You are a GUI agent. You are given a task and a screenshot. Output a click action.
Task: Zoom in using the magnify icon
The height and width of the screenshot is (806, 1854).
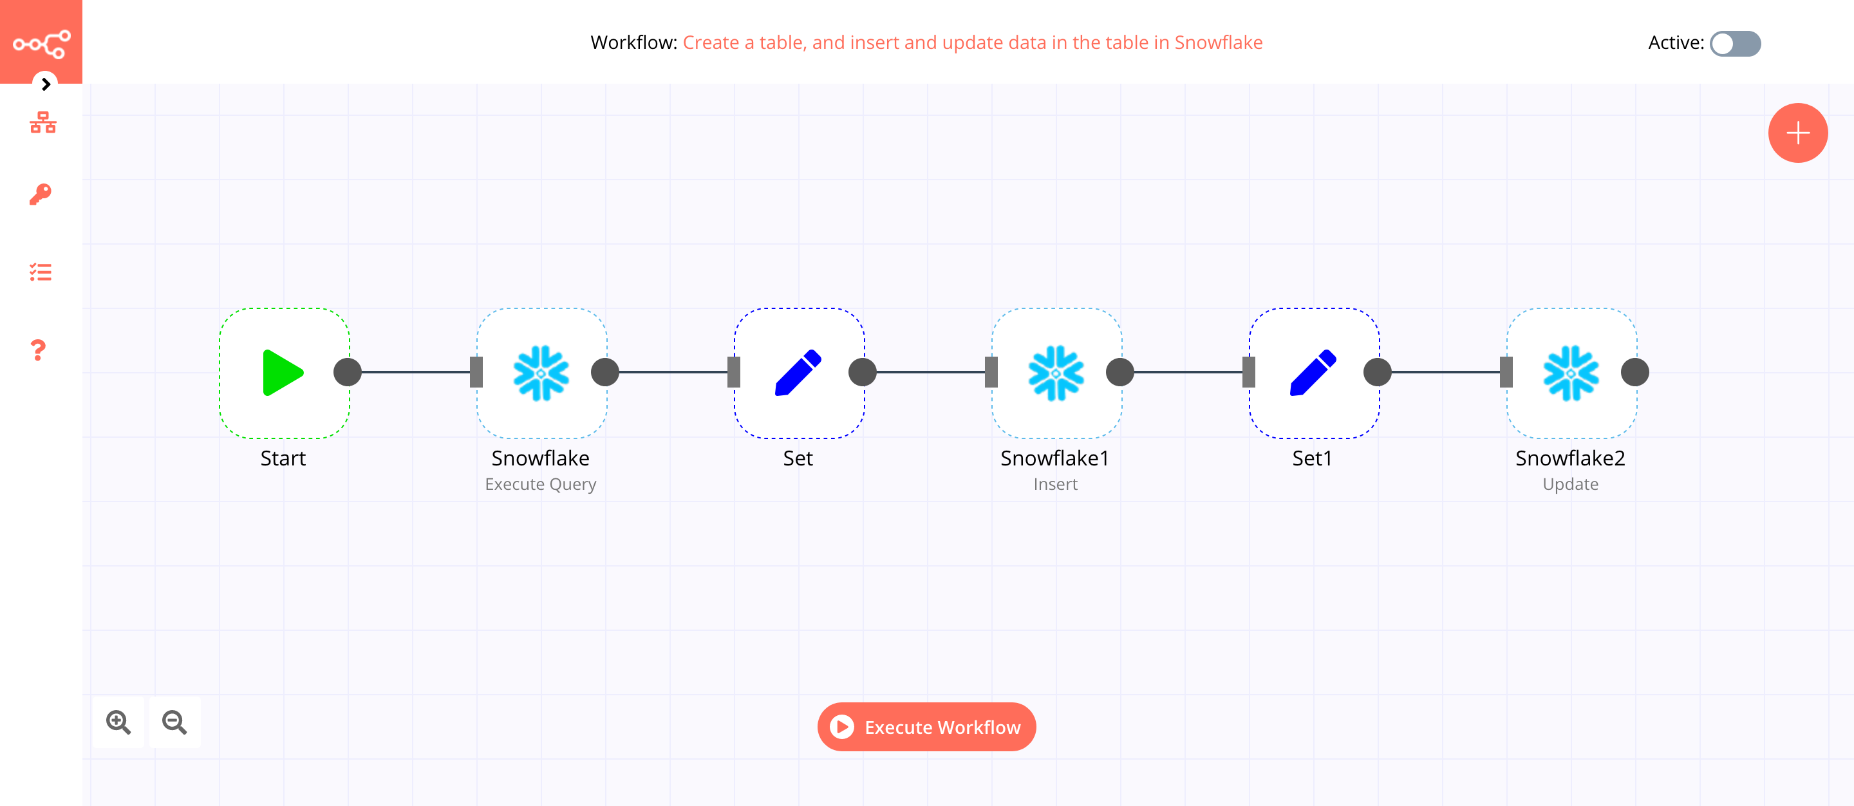point(118,721)
